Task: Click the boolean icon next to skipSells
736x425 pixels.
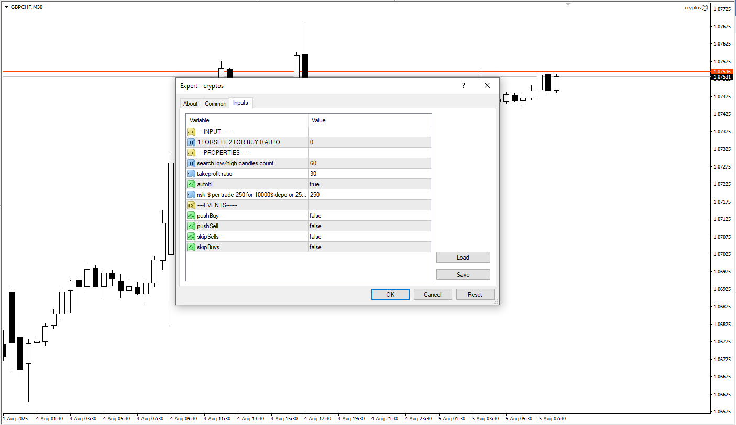Action: coord(191,237)
